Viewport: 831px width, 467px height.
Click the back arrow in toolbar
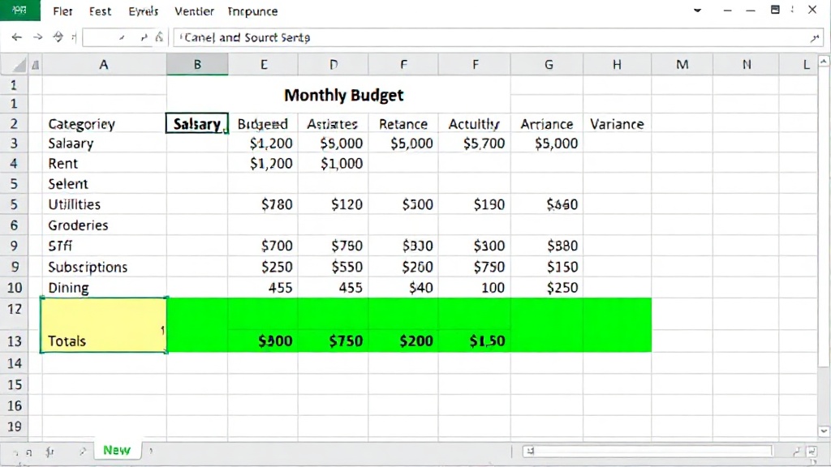pyautogui.click(x=17, y=37)
